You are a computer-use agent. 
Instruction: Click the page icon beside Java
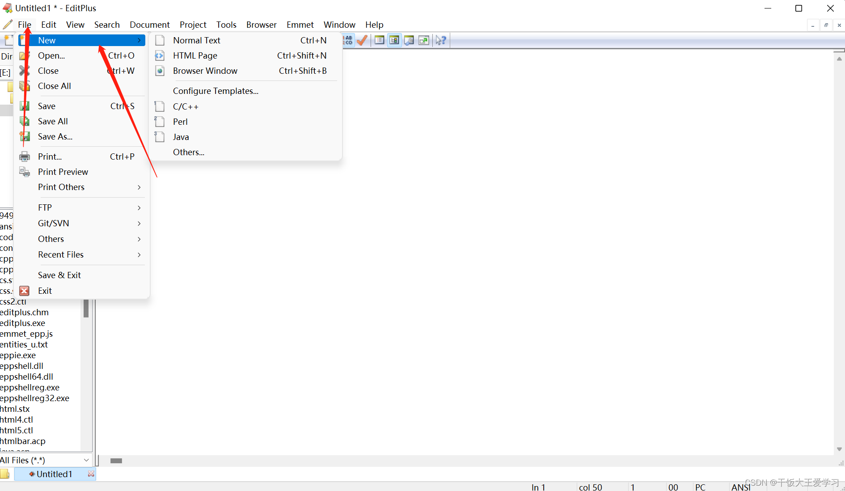tap(160, 137)
